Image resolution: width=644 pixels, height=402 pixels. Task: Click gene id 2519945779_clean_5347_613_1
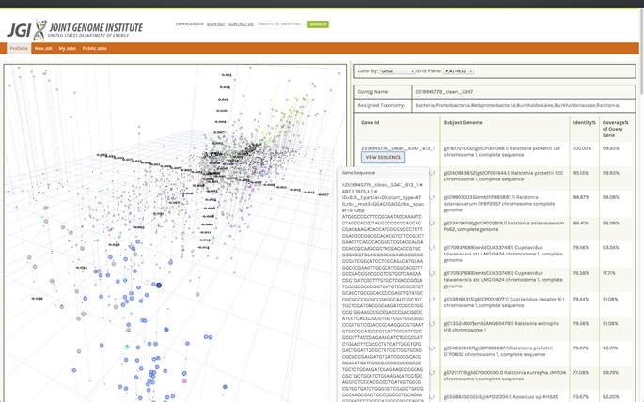[x=398, y=148]
